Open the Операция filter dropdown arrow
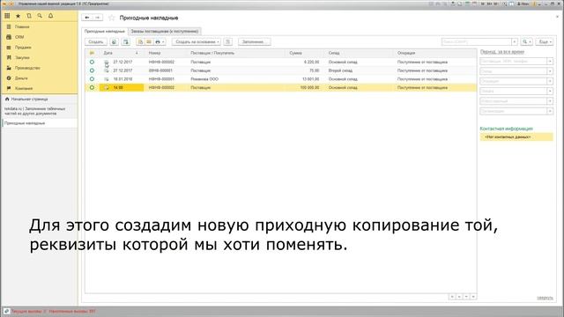Viewport: 564px width, 317px height. [550, 81]
